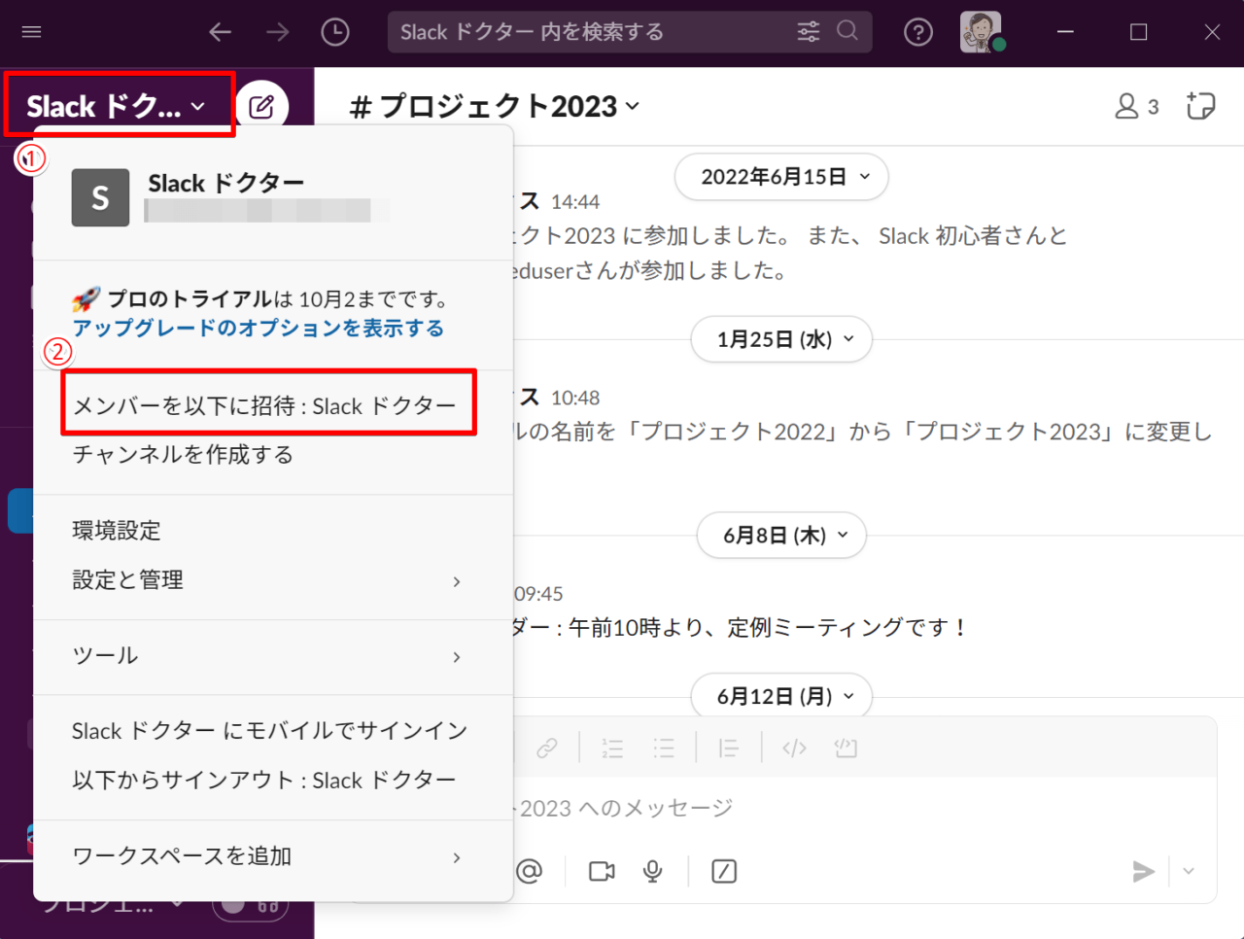The width and height of the screenshot is (1244, 939).
Task: Insert link formatting icon
Action: pyautogui.click(x=547, y=748)
